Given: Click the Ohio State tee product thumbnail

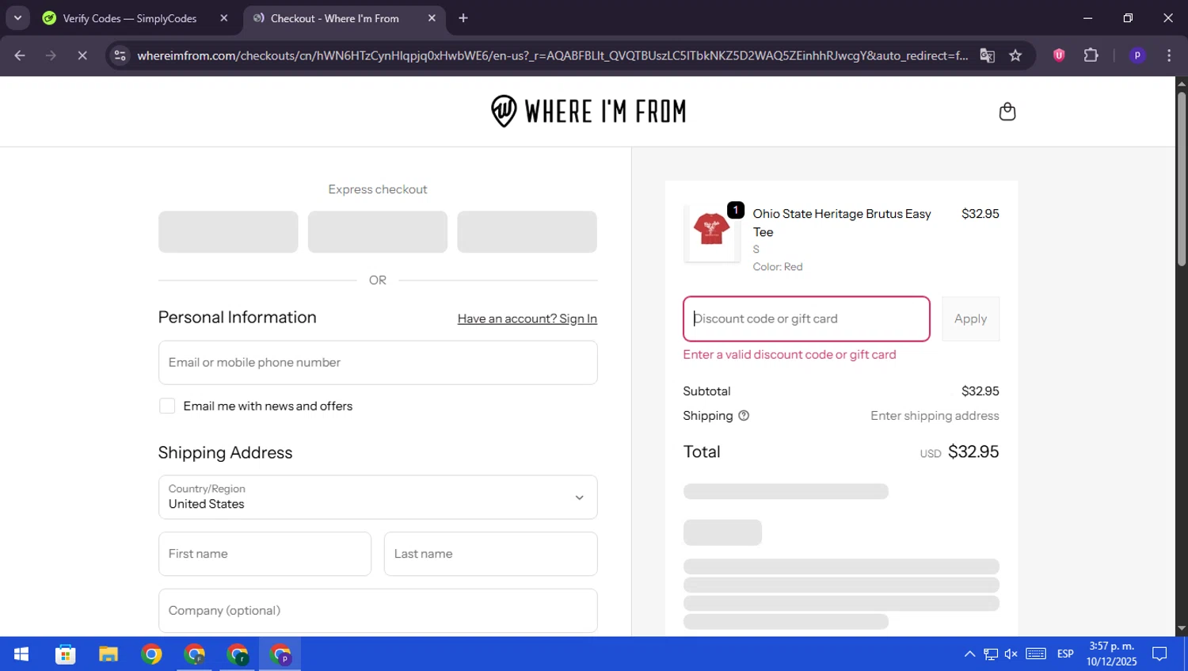Looking at the screenshot, I should tap(711, 233).
